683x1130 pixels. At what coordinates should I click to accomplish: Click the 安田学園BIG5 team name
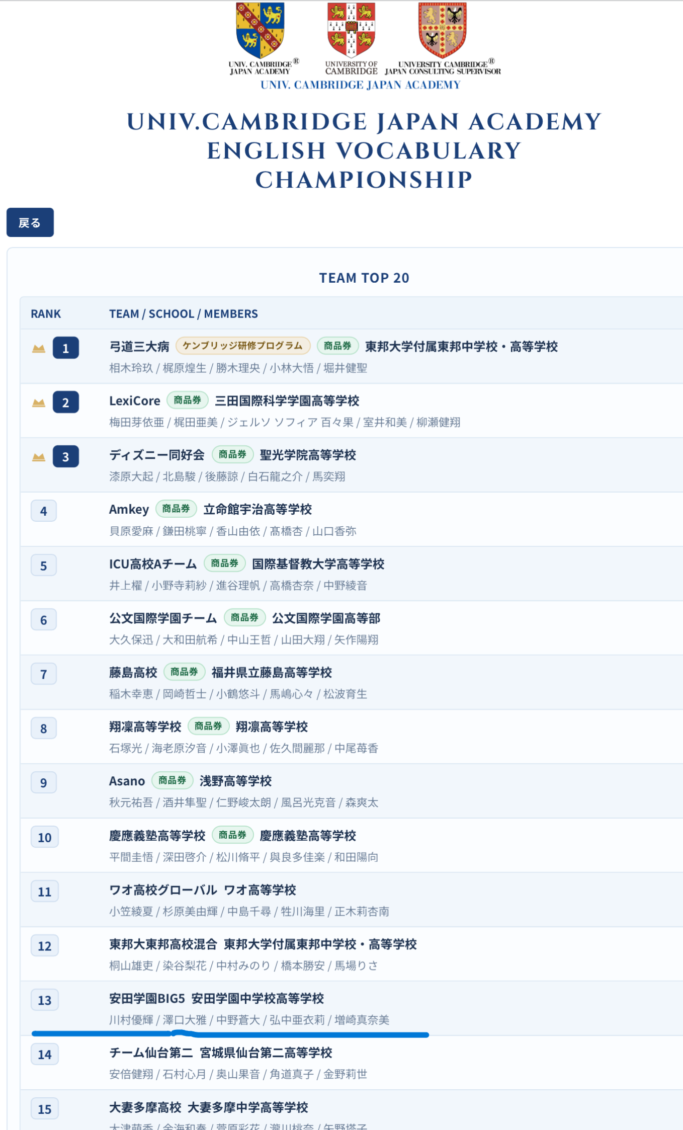coord(147,998)
